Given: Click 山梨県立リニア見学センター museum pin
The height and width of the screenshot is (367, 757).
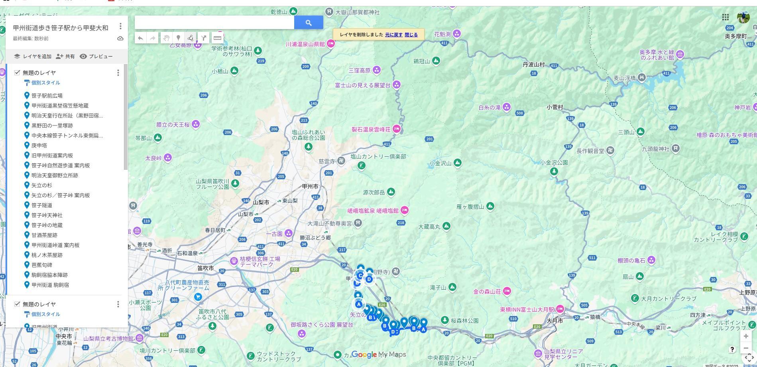Looking at the screenshot, I should [x=538, y=354].
